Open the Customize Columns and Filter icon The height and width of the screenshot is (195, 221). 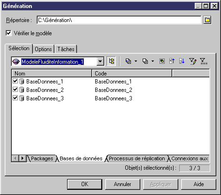[193, 61]
